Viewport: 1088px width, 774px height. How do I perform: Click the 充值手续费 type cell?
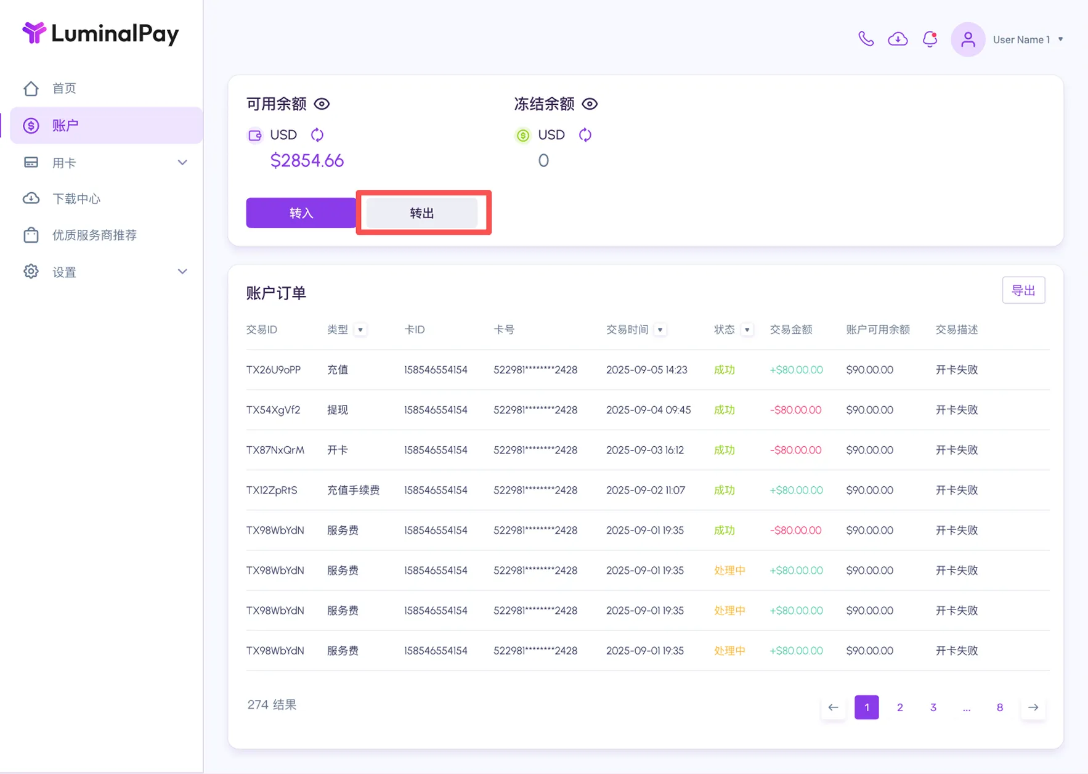353,490
